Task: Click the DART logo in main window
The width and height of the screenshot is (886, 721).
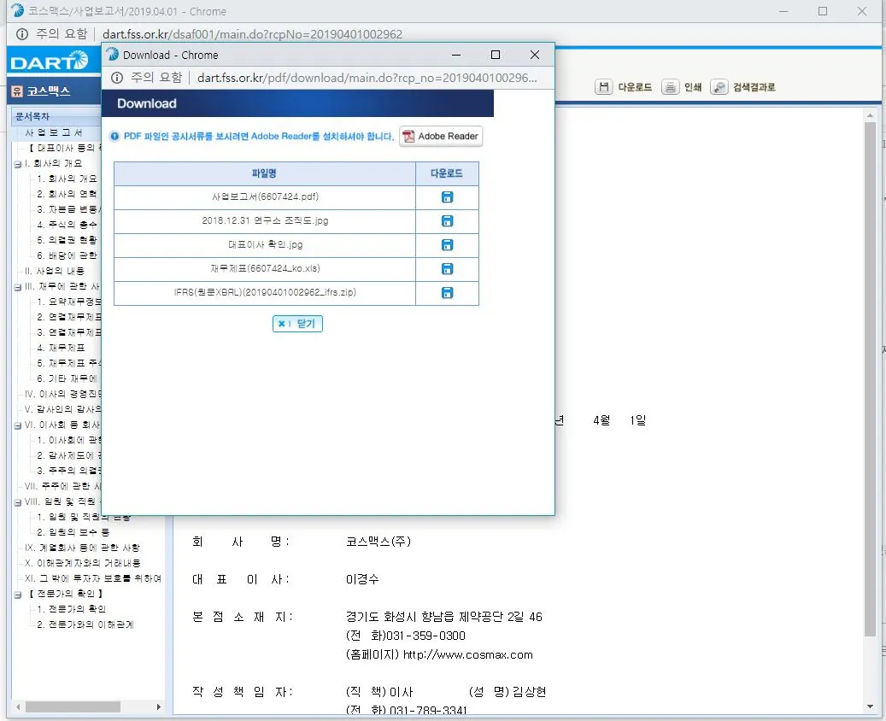Action: [x=50, y=61]
